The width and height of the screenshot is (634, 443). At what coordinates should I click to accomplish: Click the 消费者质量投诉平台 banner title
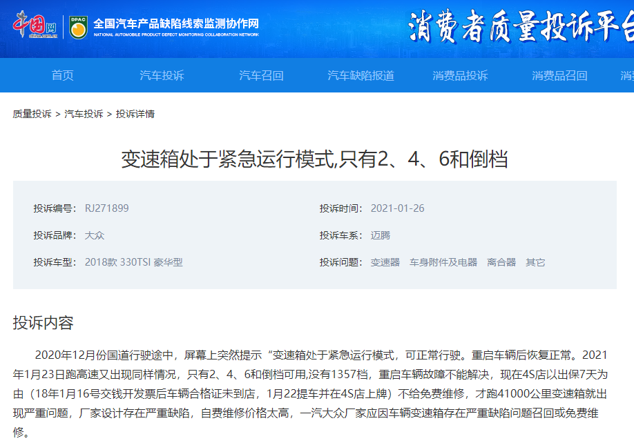pyautogui.click(x=519, y=28)
